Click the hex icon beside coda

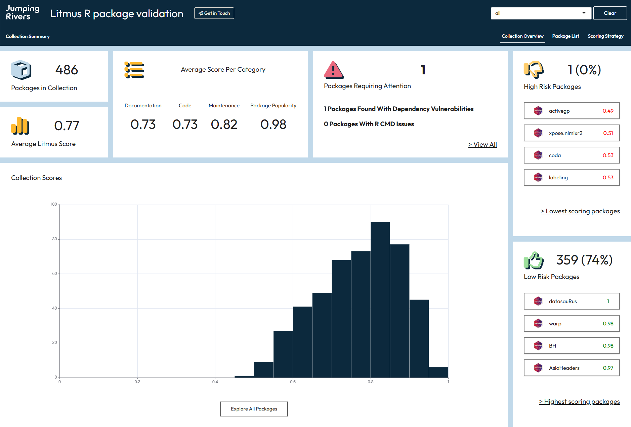click(x=538, y=155)
